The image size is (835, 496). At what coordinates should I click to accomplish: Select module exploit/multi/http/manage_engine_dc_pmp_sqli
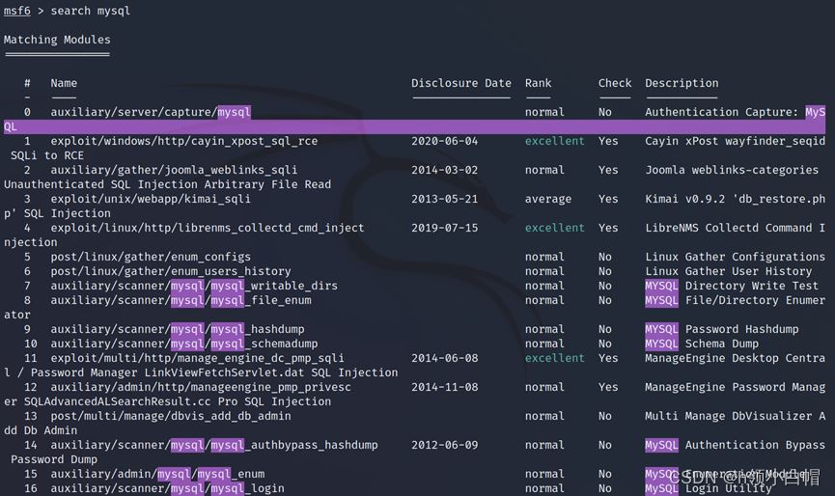coord(198,358)
